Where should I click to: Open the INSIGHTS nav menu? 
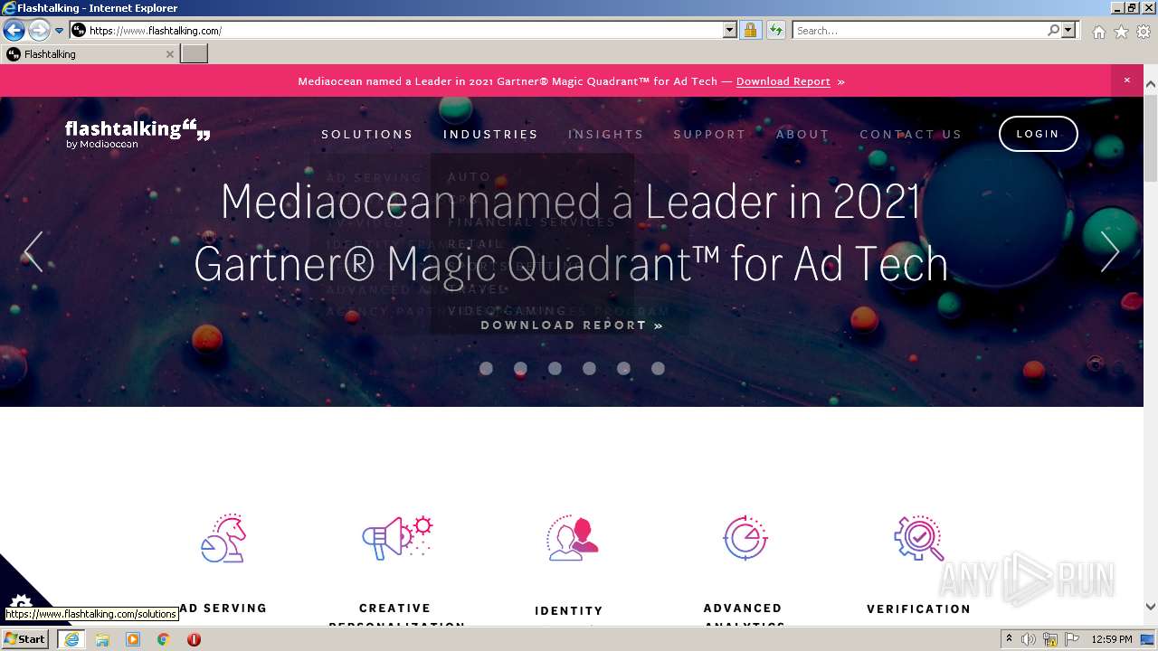pyautogui.click(x=606, y=134)
